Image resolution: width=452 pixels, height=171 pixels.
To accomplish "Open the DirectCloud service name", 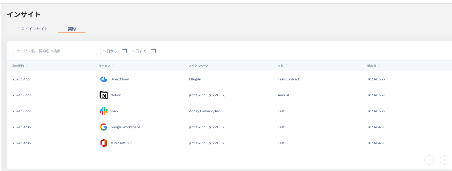I will 120,79.
